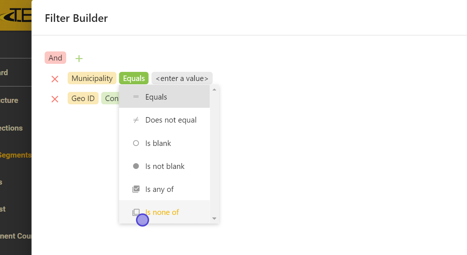Click the enter a value field

click(182, 78)
